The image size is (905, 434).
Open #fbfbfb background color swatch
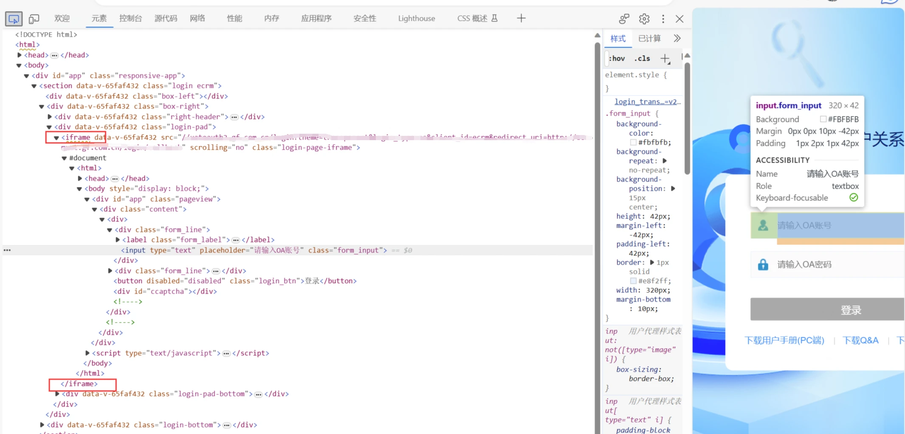[x=633, y=142]
